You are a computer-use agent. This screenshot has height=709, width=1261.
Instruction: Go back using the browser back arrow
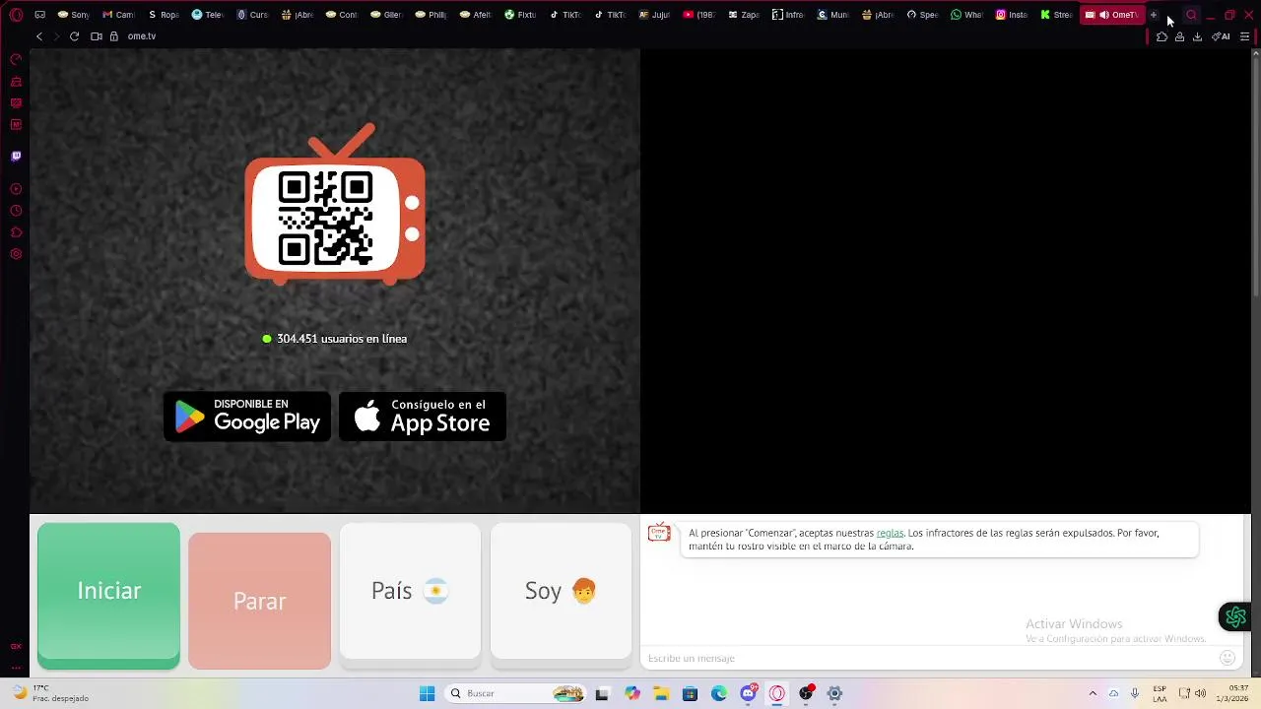[x=39, y=36]
